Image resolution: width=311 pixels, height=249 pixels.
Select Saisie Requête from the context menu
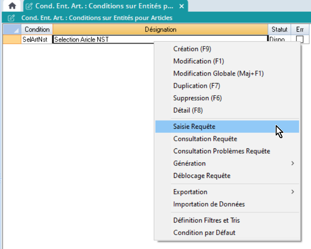(194, 127)
